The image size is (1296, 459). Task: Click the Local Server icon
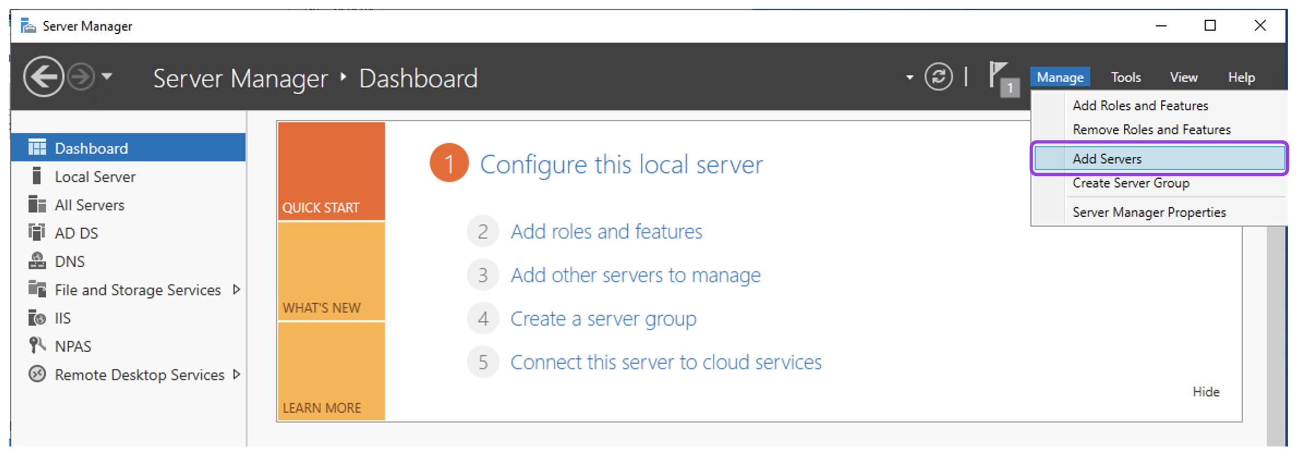(37, 176)
